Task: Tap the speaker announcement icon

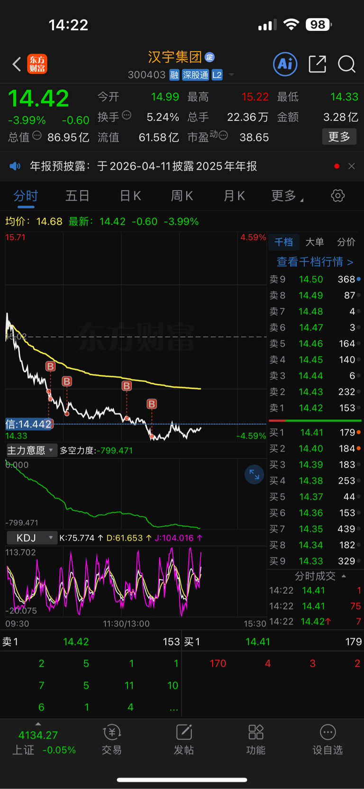Action: (x=15, y=166)
